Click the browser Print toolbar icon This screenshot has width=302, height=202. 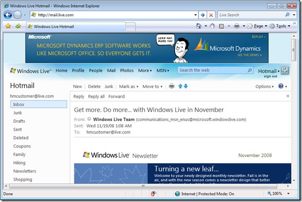(237, 26)
